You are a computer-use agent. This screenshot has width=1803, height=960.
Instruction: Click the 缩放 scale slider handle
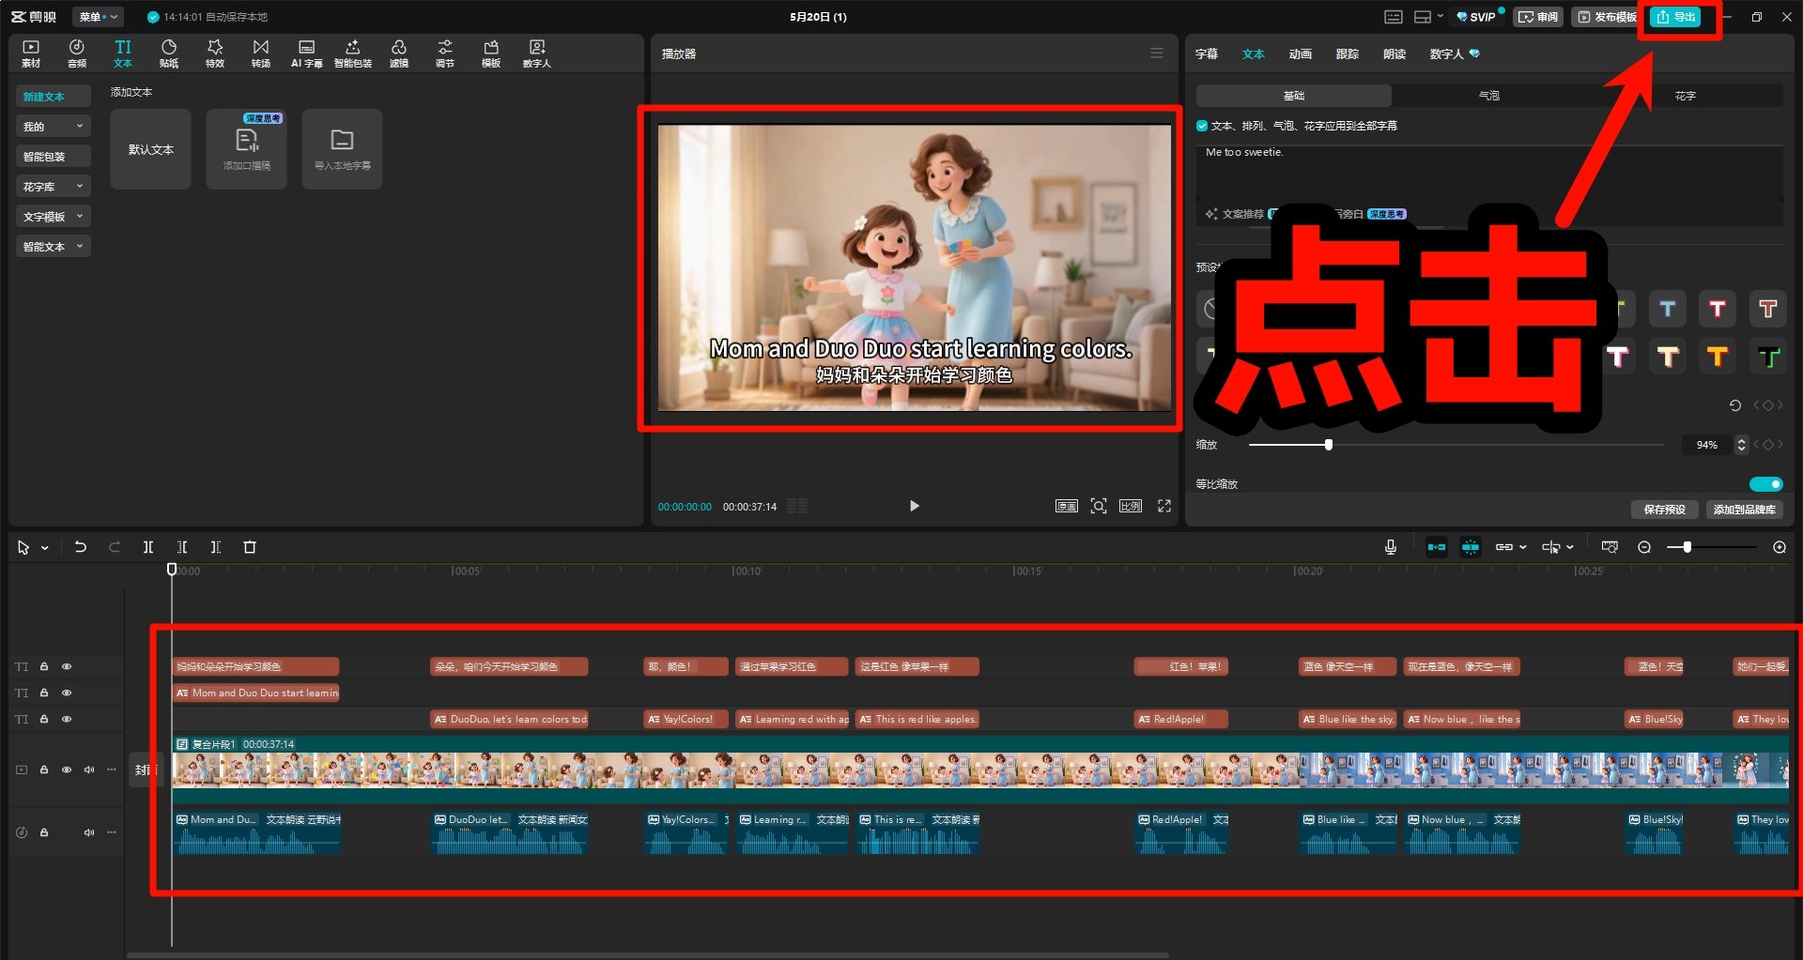pyautogui.click(x=1329, y=445)
